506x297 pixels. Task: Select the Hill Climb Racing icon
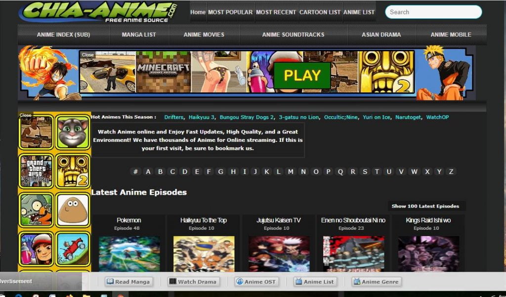[x=73, y=249]
